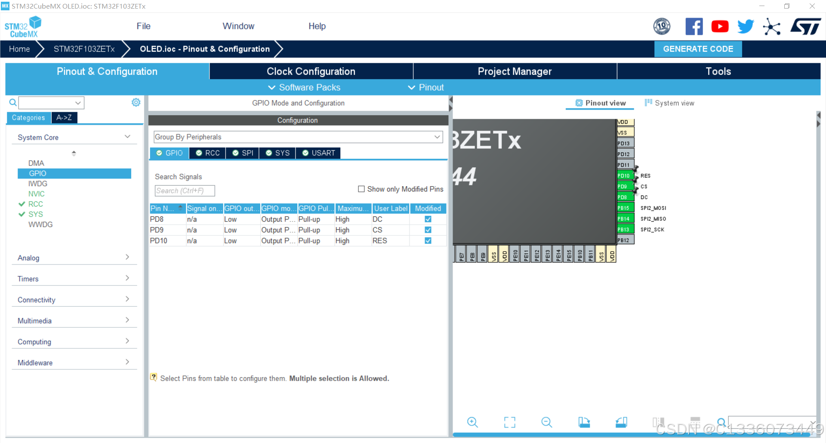The height and width of the screenshot is (443, 826).
Task: Select the PD9 row in GPIO table
Action: (298, 230)
